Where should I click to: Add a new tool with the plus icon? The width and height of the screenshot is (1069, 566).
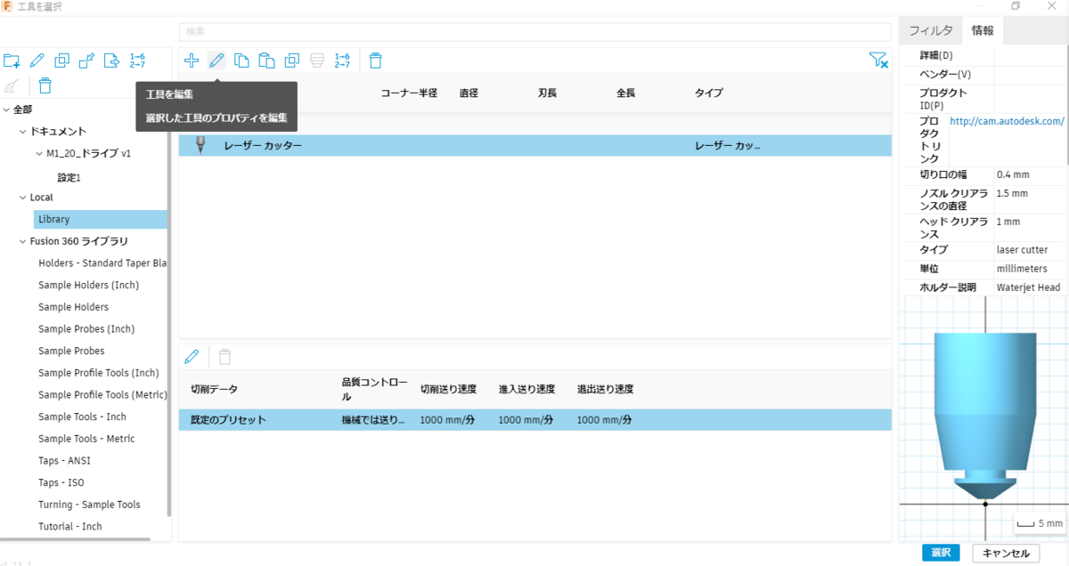192,61
